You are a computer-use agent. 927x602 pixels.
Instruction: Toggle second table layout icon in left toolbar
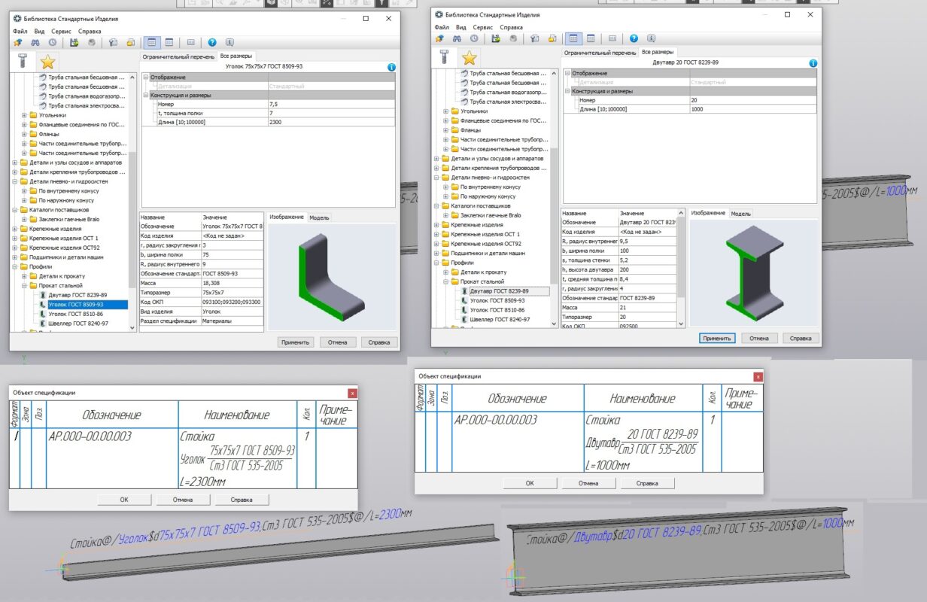[x=169, y=43]
